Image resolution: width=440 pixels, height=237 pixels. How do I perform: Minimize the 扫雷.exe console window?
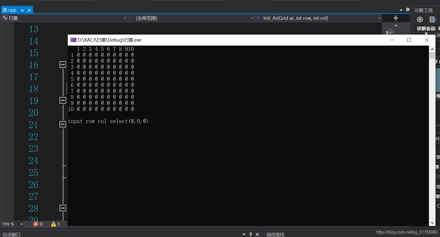pyautogui.click(x=392, y=40)
